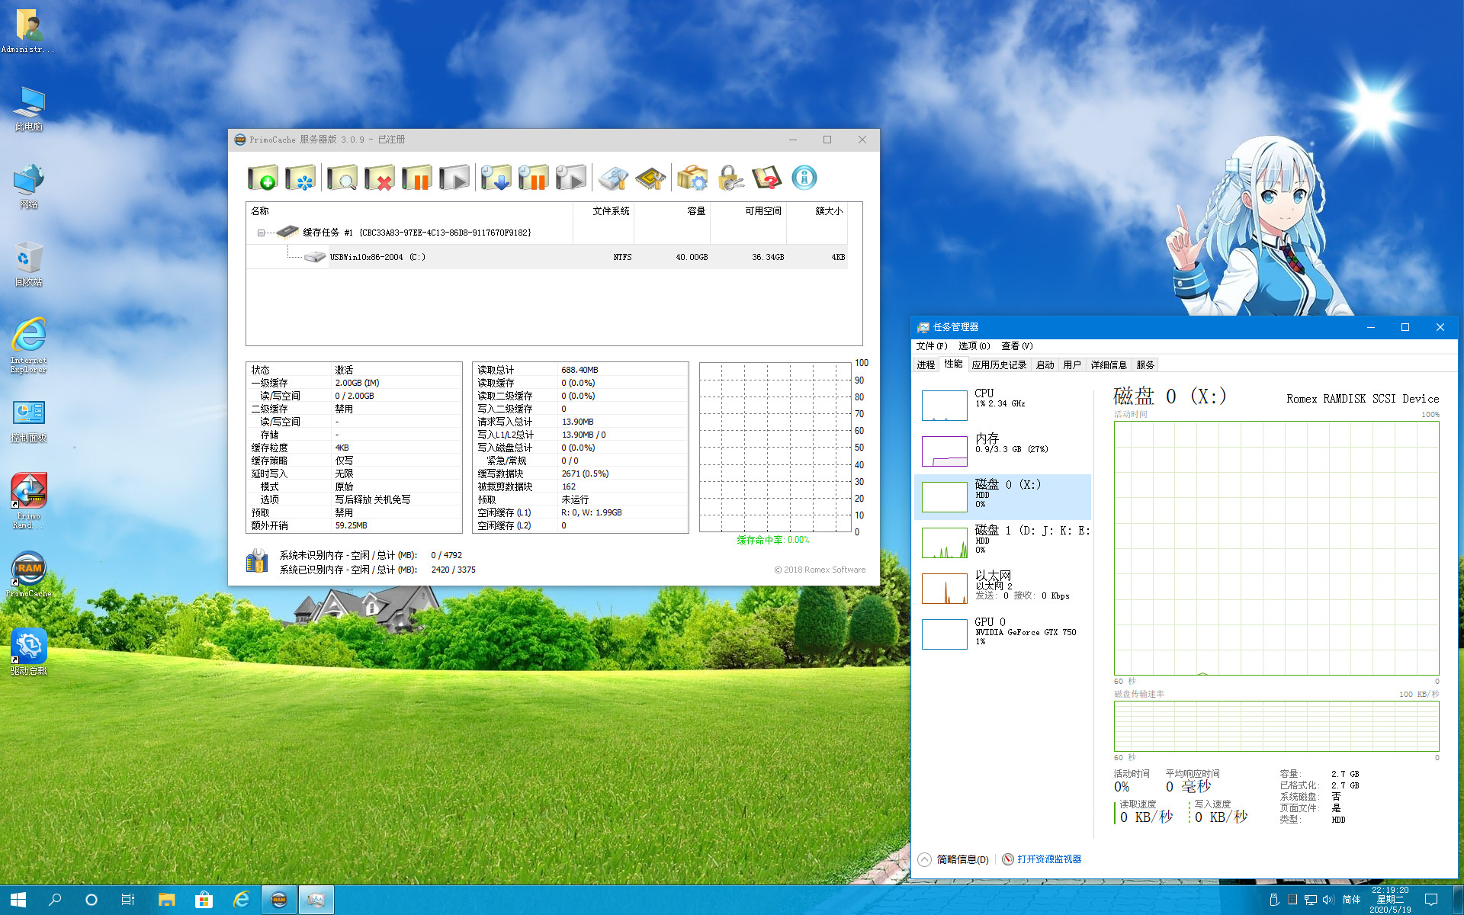Delete the cache task using the red X drive icon

pyautogui.click(x=380, y=178)
